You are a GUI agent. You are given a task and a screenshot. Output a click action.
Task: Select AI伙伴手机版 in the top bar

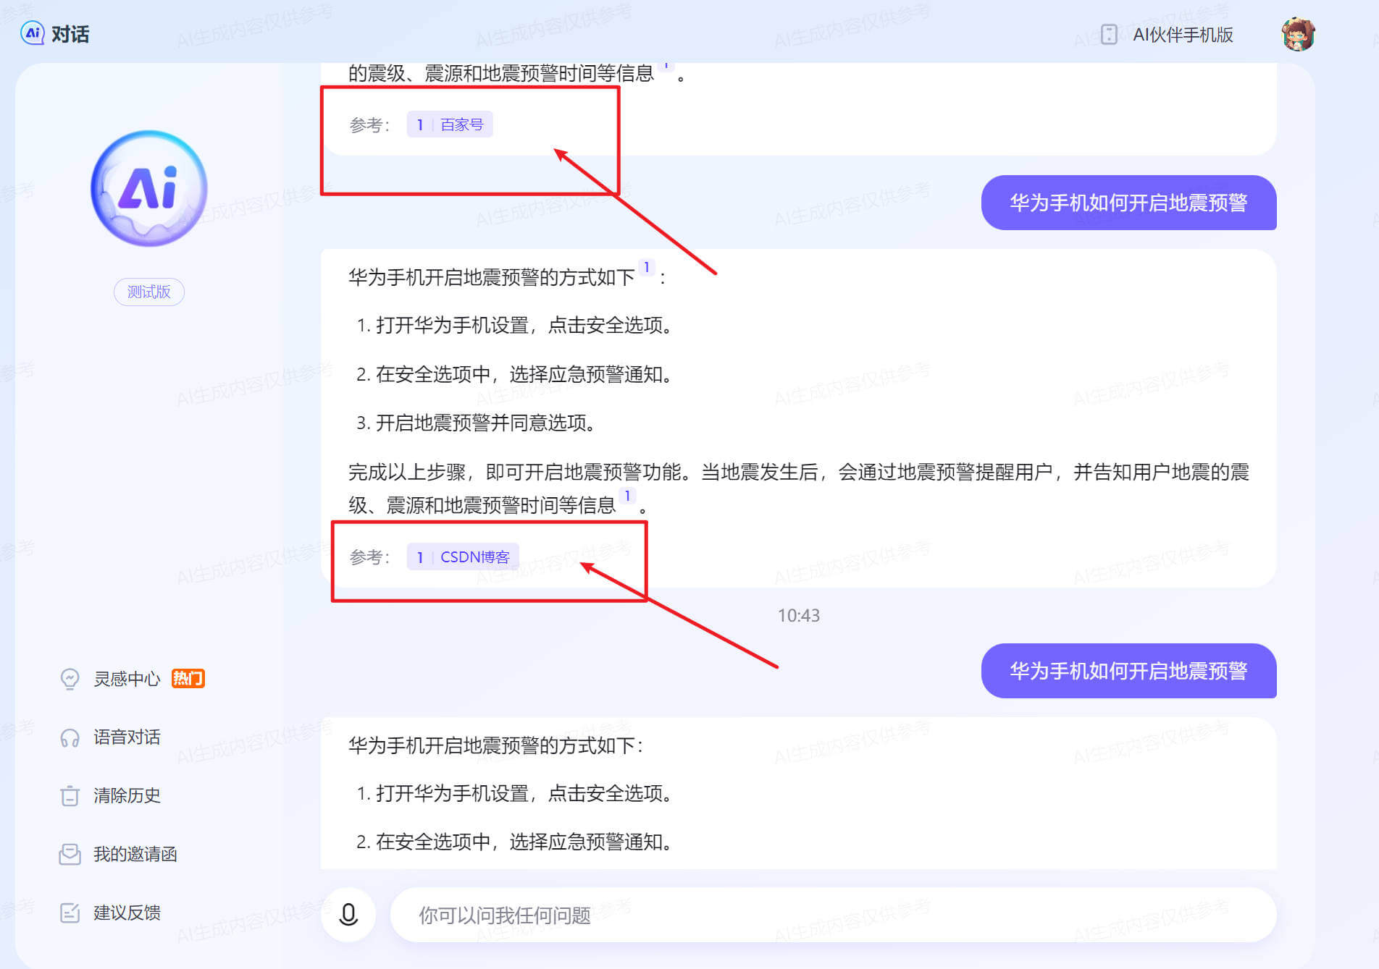[1183, 34]
